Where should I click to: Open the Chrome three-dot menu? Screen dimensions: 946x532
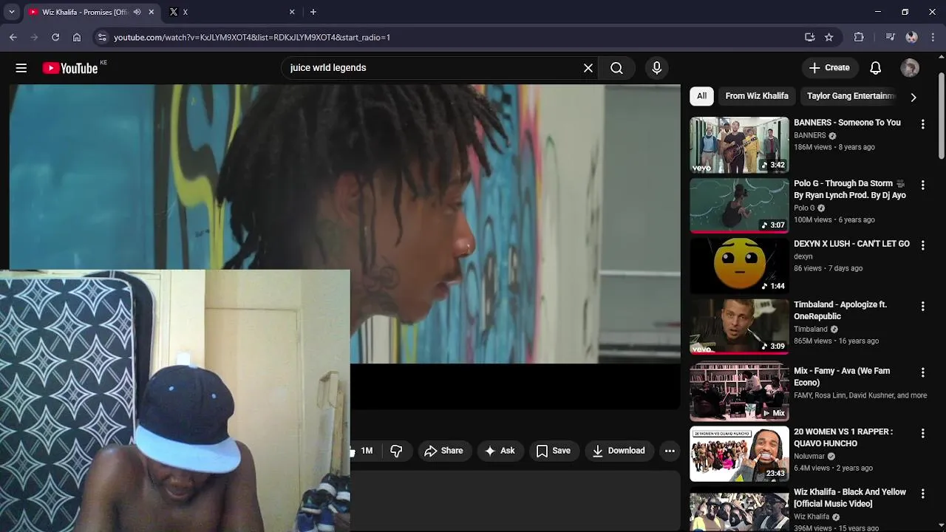click(x=933, y=37)
